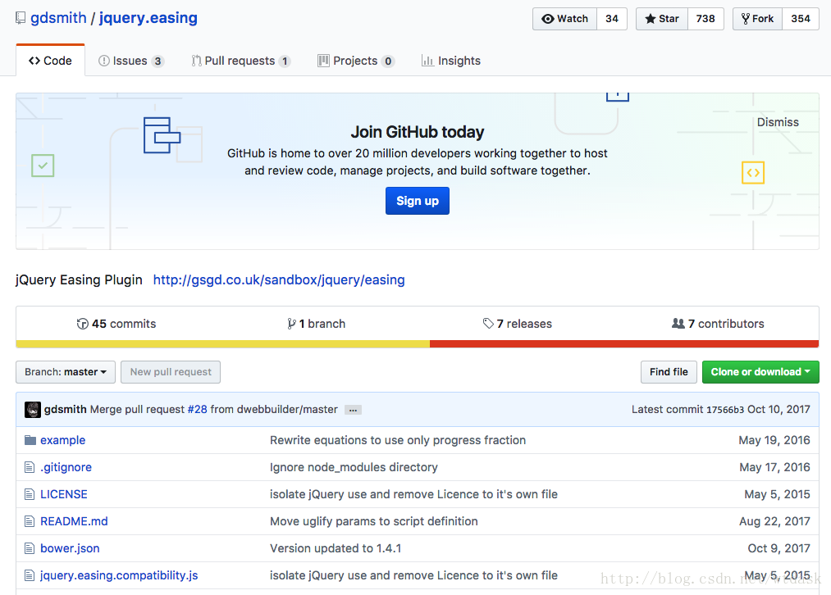Click the eye icon on Watch button

(547, 19)
